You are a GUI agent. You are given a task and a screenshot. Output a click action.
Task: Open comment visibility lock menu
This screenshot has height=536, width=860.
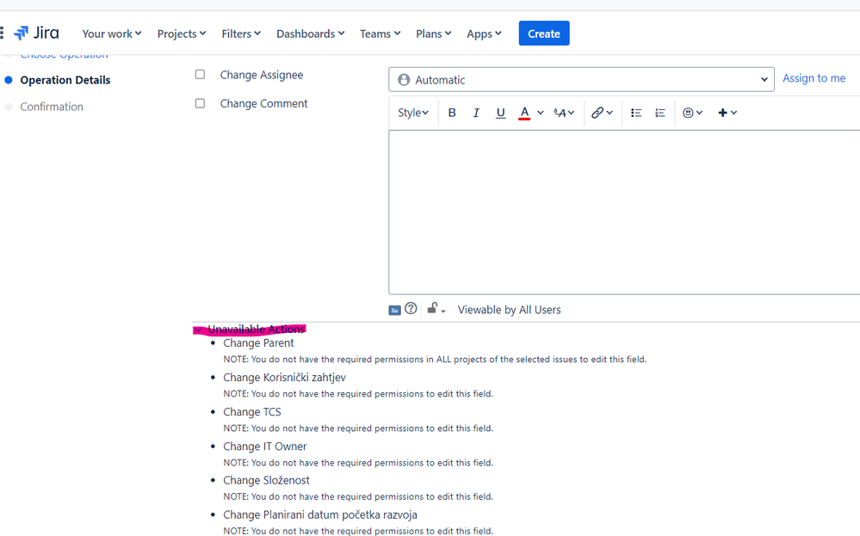click(436, 309)
